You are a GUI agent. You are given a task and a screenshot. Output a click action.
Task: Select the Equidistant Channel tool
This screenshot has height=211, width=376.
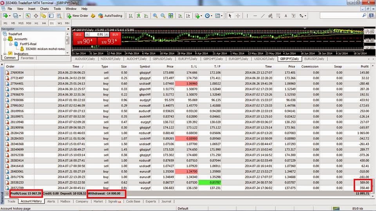(271, 16)
